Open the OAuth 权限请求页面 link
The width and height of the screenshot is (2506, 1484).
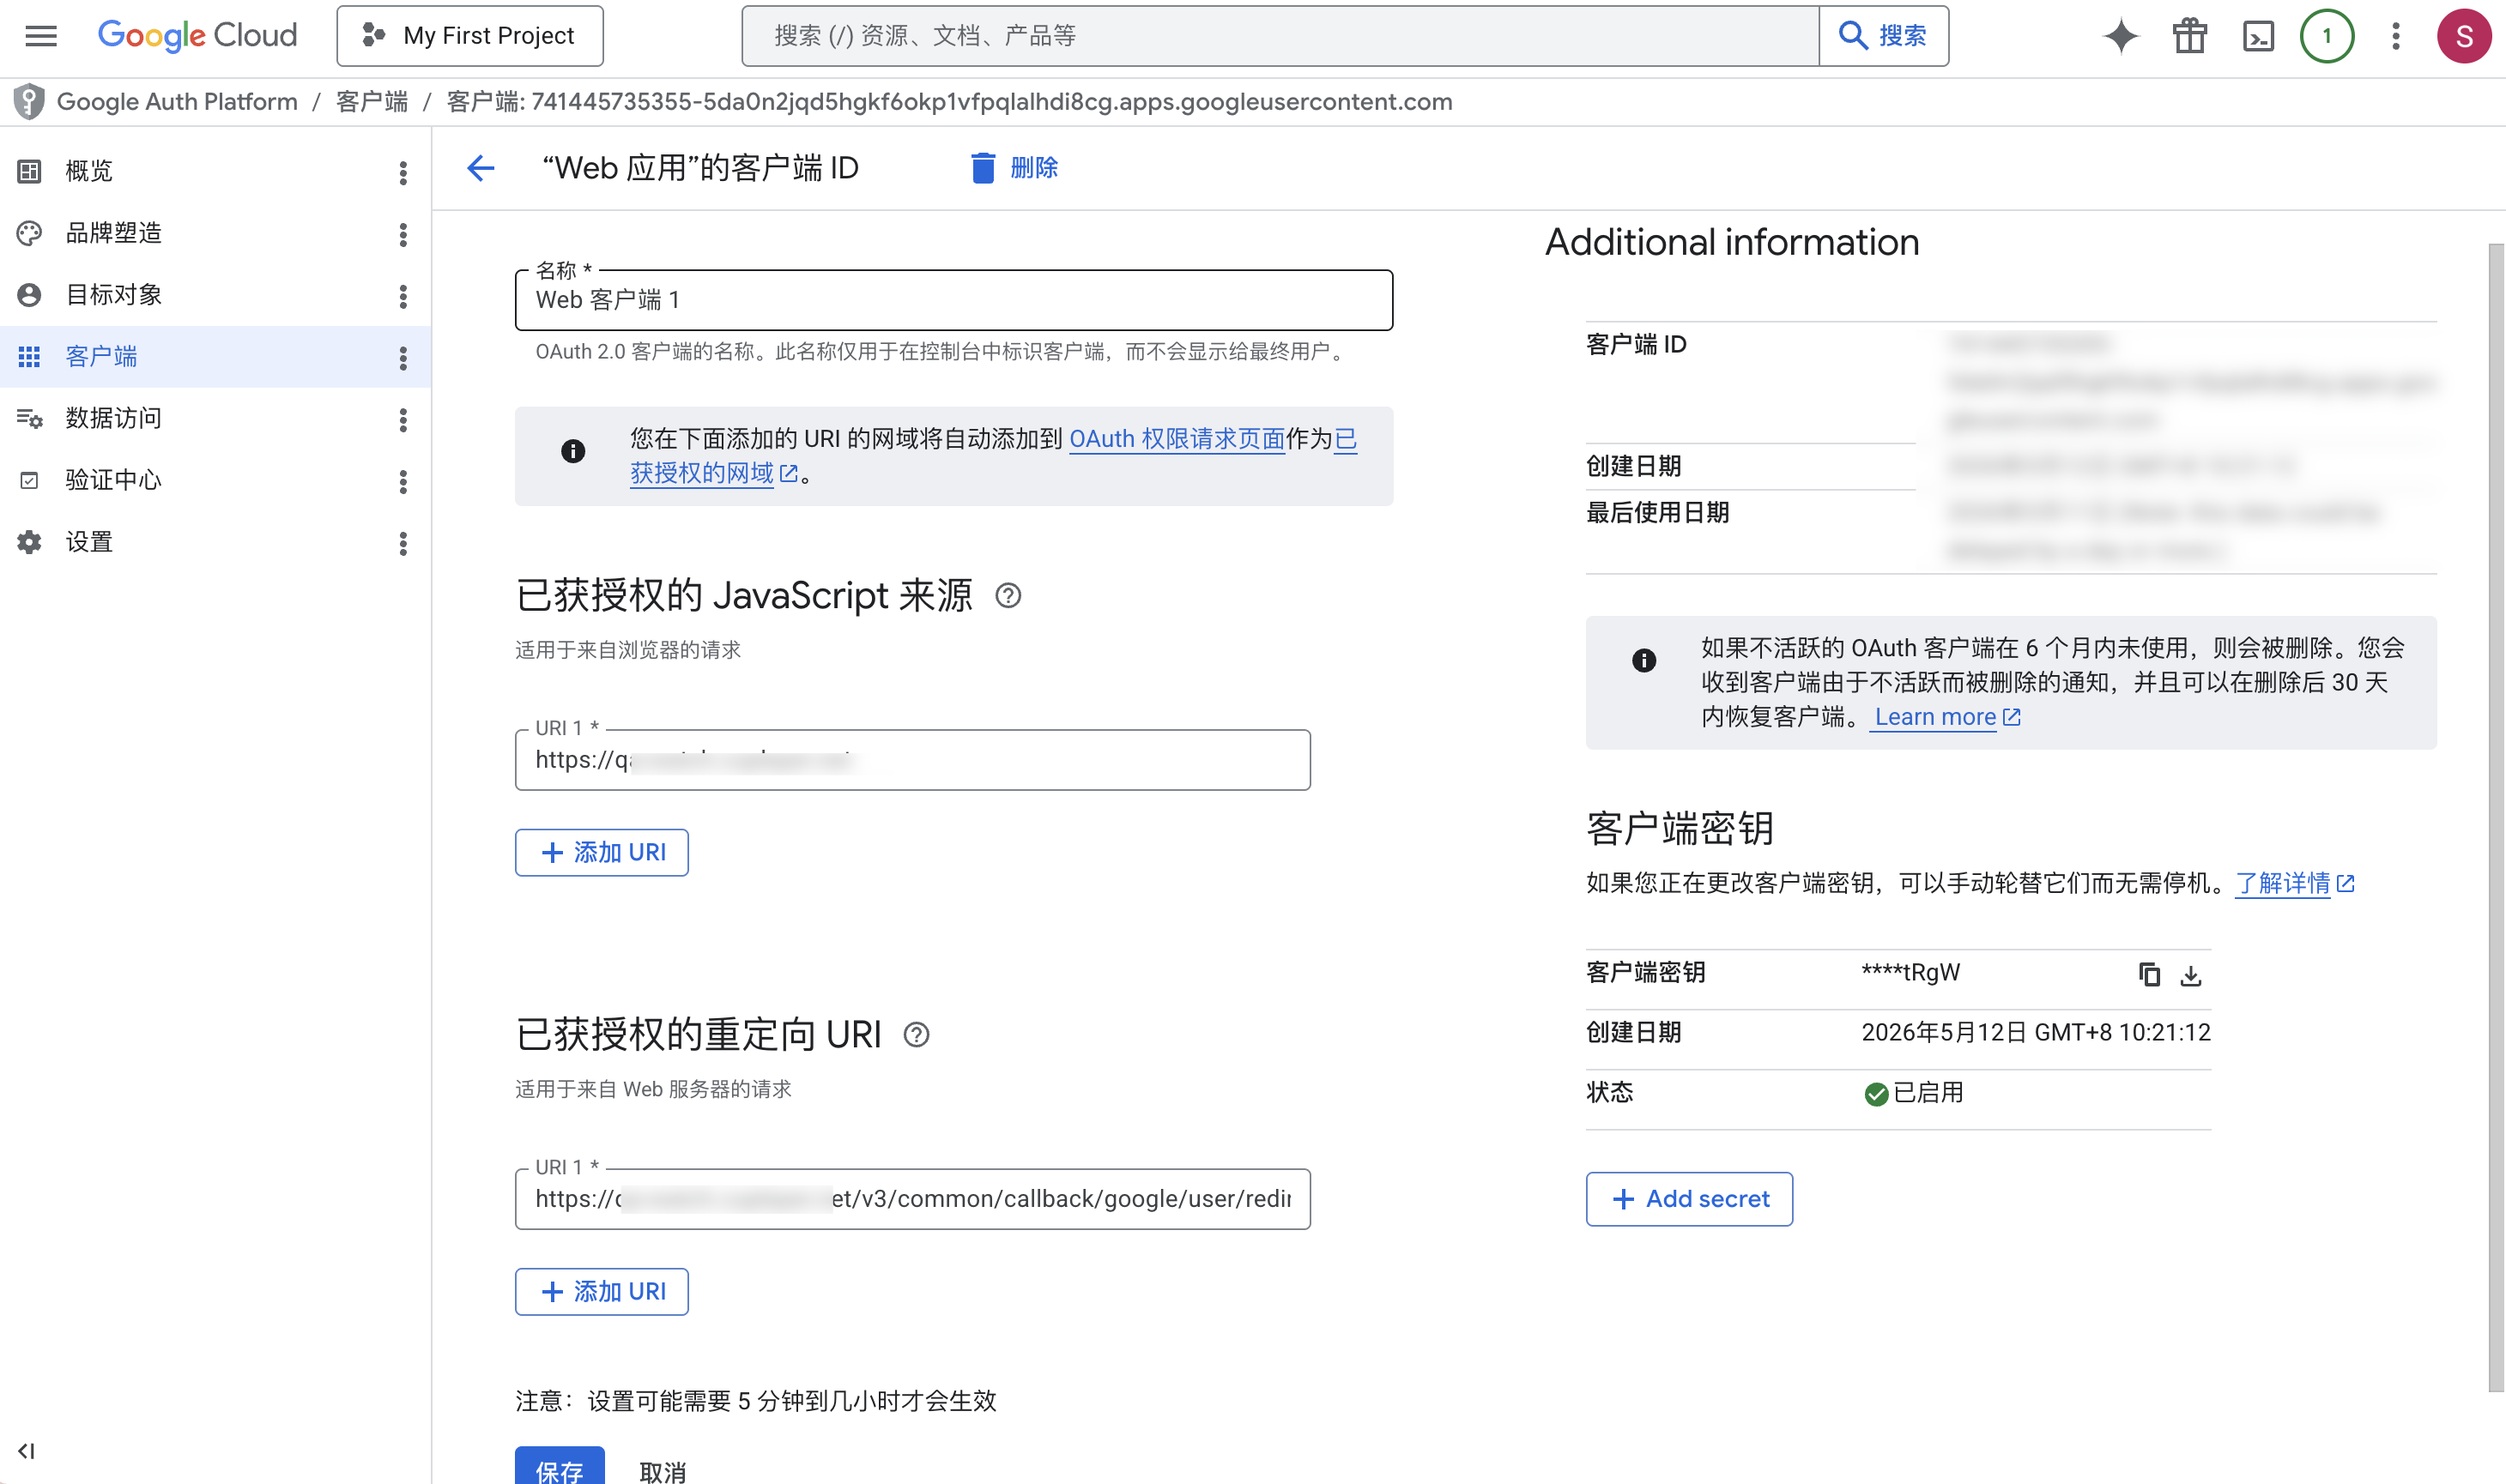1177,439
